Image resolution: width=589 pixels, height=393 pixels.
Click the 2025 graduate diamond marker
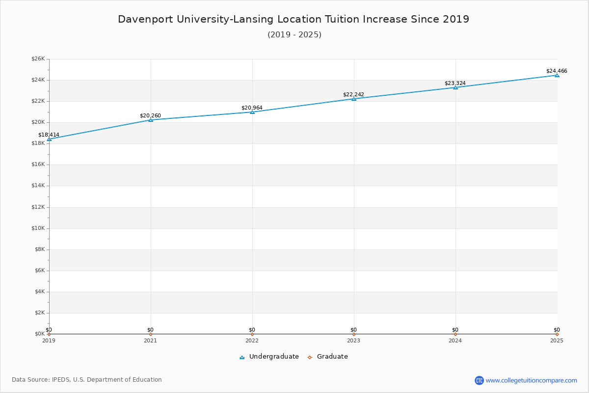(x=557, y=334)
